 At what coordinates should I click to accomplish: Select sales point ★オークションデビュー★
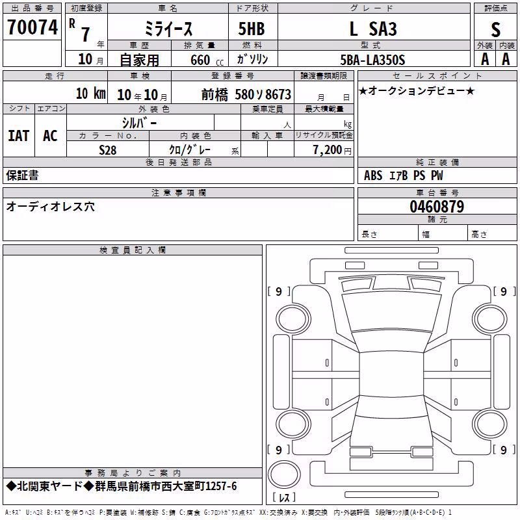coord(417,90)
